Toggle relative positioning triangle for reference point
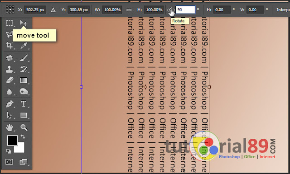This screenshot has width=290, height=174. click(53, 9)
